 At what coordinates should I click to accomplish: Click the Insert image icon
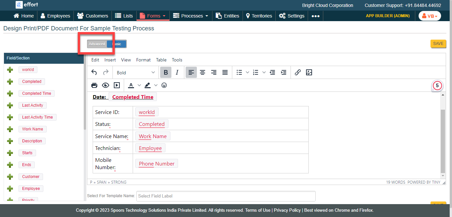(x=309, y=72)
